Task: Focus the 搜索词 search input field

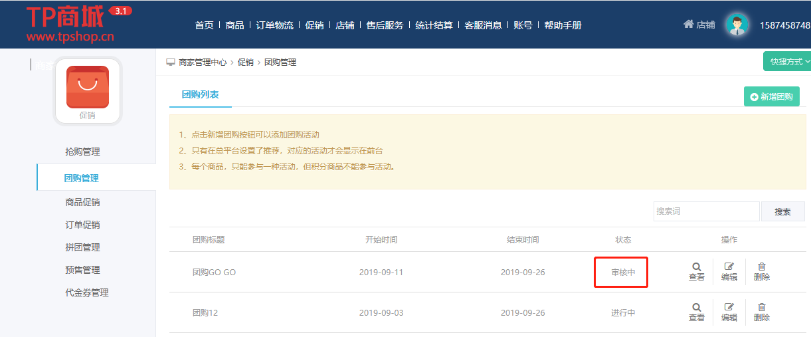Action: click(x=706, y=211)
